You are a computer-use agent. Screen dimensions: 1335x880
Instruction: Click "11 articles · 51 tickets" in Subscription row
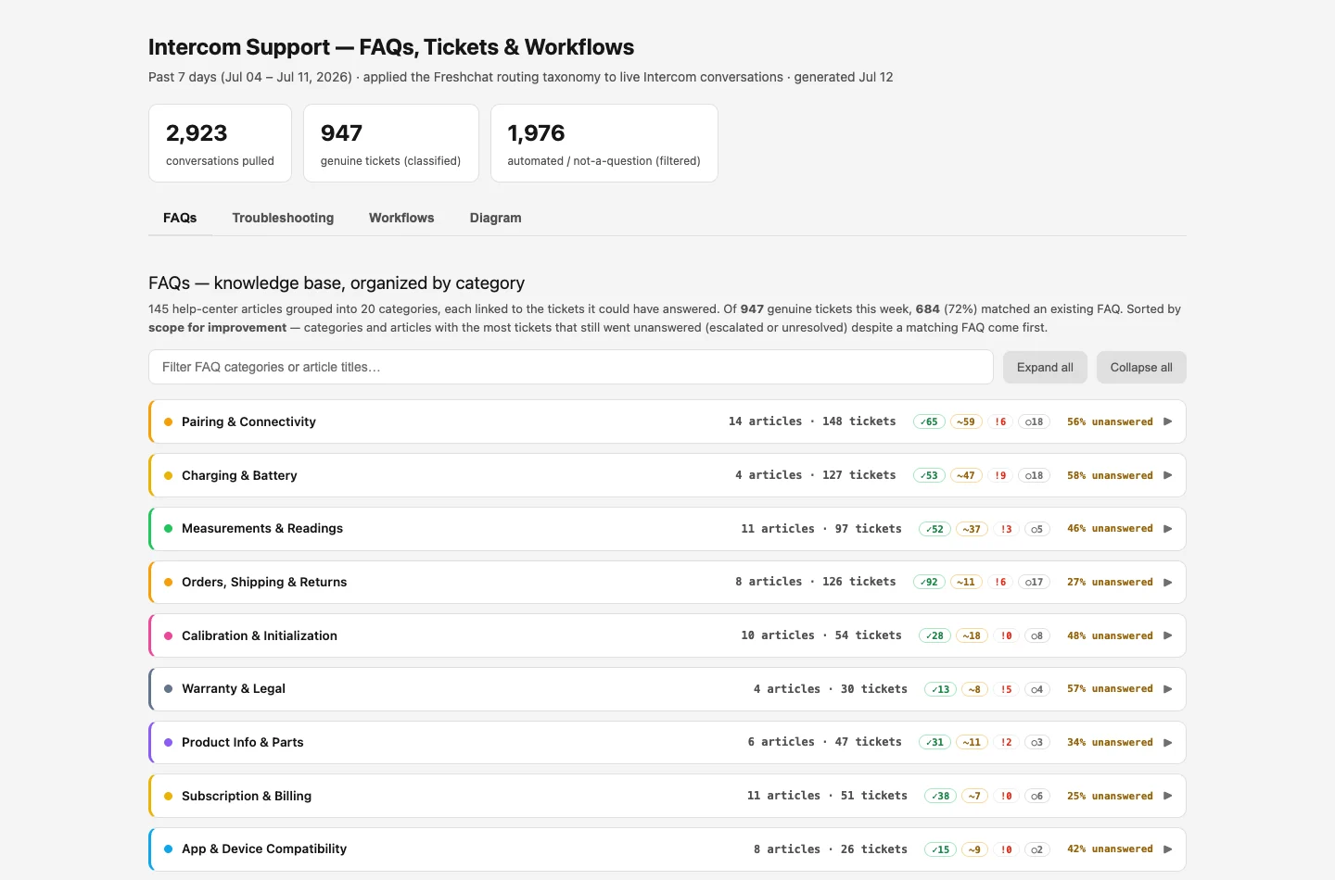pos(827,796)
